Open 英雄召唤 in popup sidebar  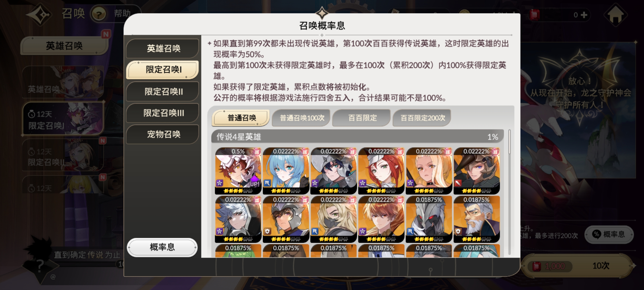163,49
